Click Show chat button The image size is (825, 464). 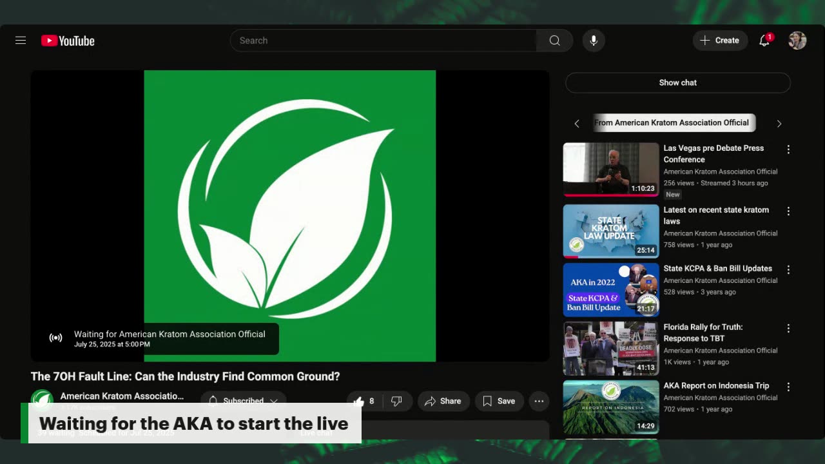(678, 82)
